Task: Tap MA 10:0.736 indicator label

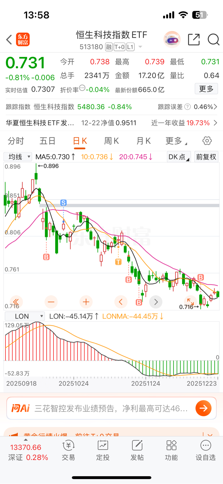Action: [x=97, y=157]
